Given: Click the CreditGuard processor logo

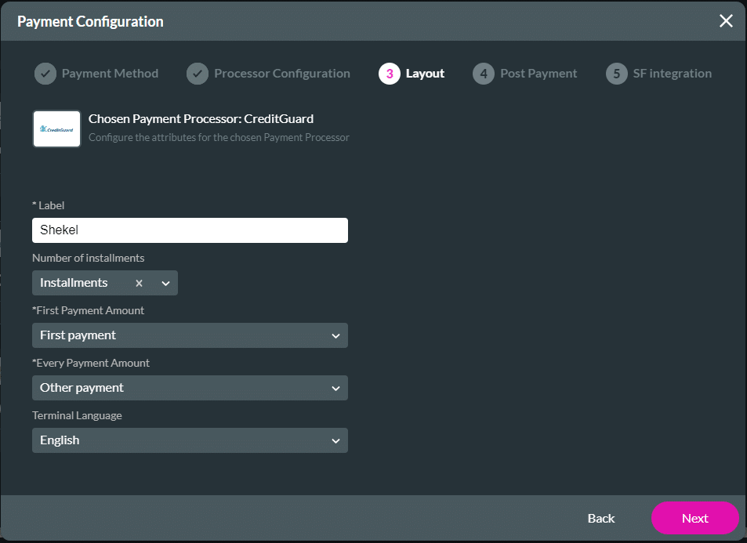Looking at the screenshot, I should pos(56,129).
